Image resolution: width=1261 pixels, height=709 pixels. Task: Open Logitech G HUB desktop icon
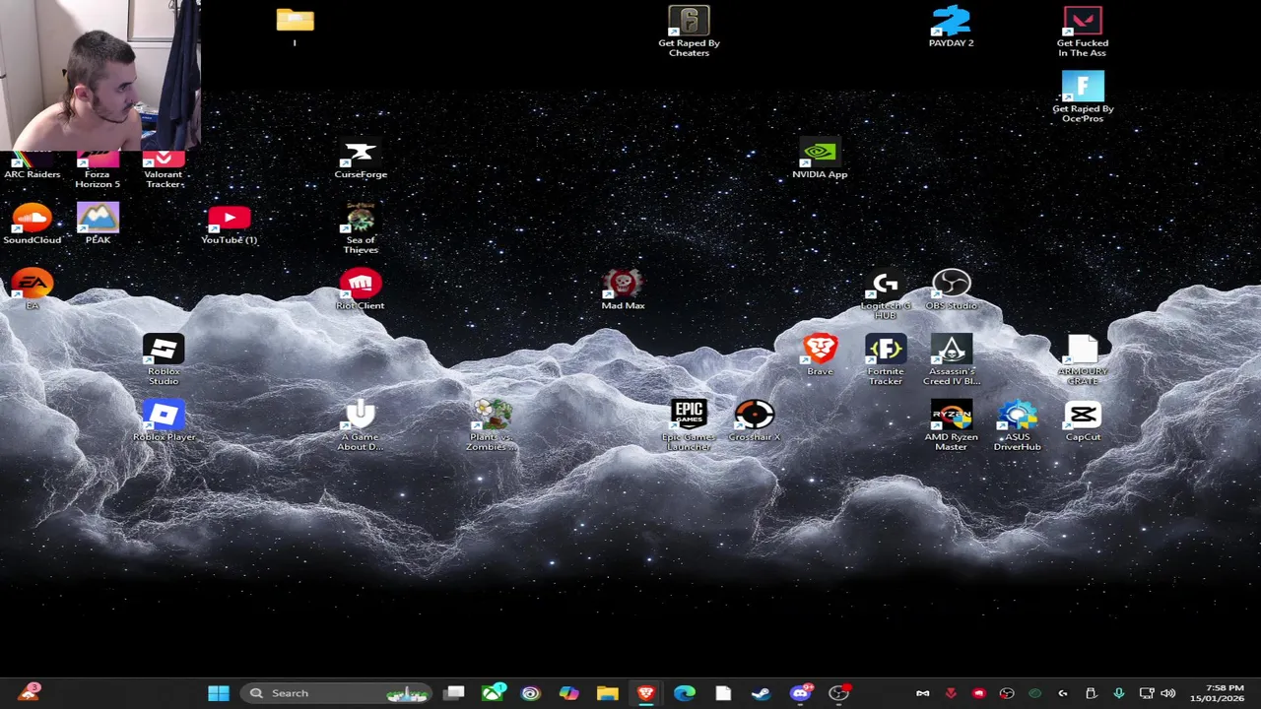[x=885, y=294]
